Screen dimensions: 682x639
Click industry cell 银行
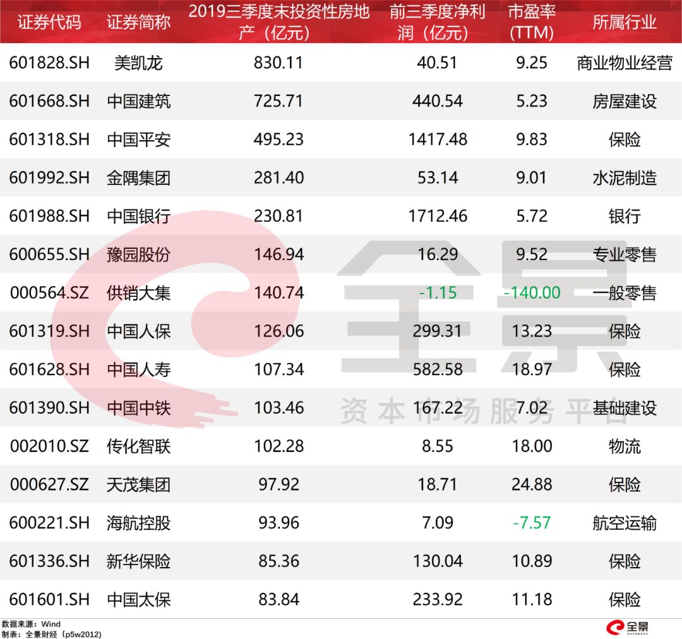(x=624, y=216)
